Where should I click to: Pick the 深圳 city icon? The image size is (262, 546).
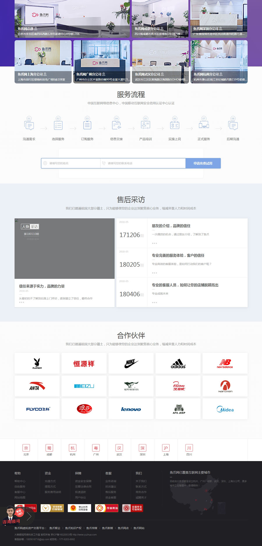pos(143,448)
